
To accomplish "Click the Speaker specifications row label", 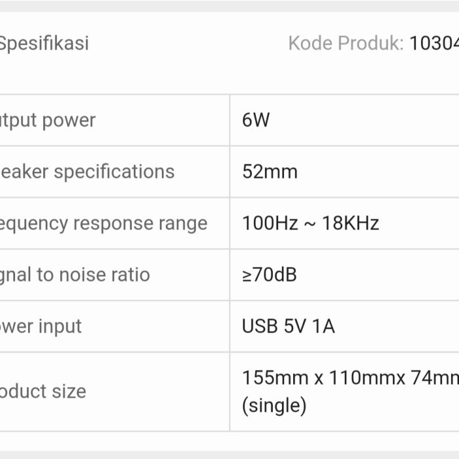I will click(x=87, y=172).
